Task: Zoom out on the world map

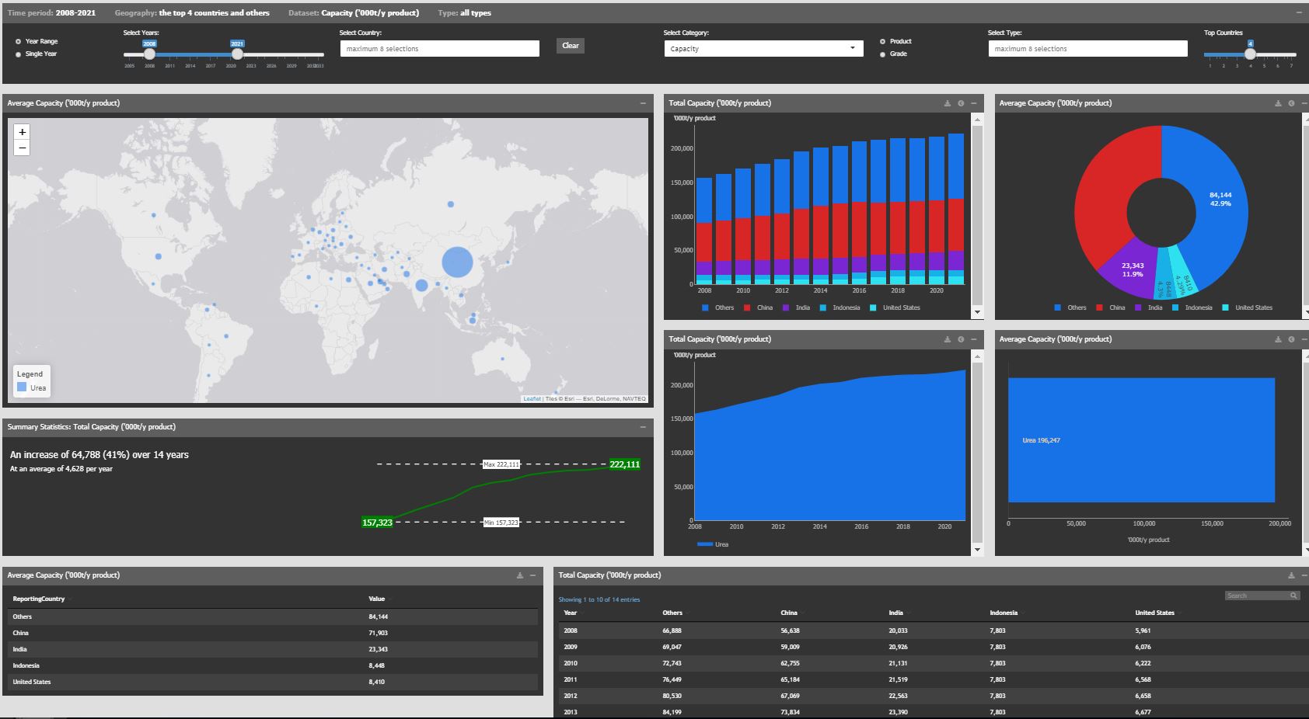Action: click(x=22, y=148)
